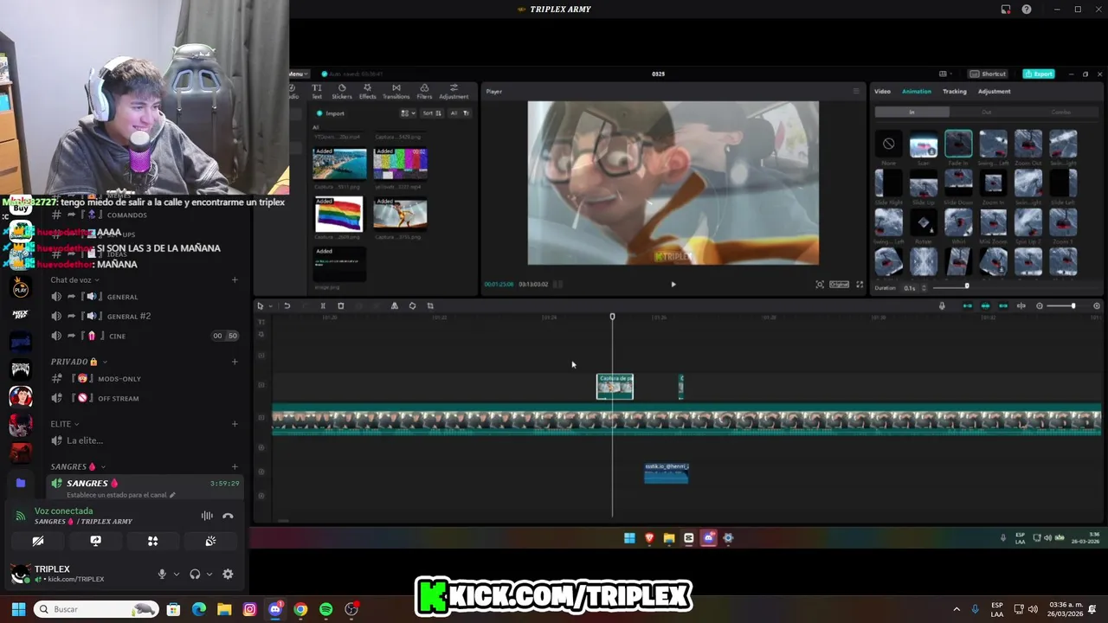The image size is (1108, 623).
Task: Click the Duration value stepper
Action: pos(924,287)
